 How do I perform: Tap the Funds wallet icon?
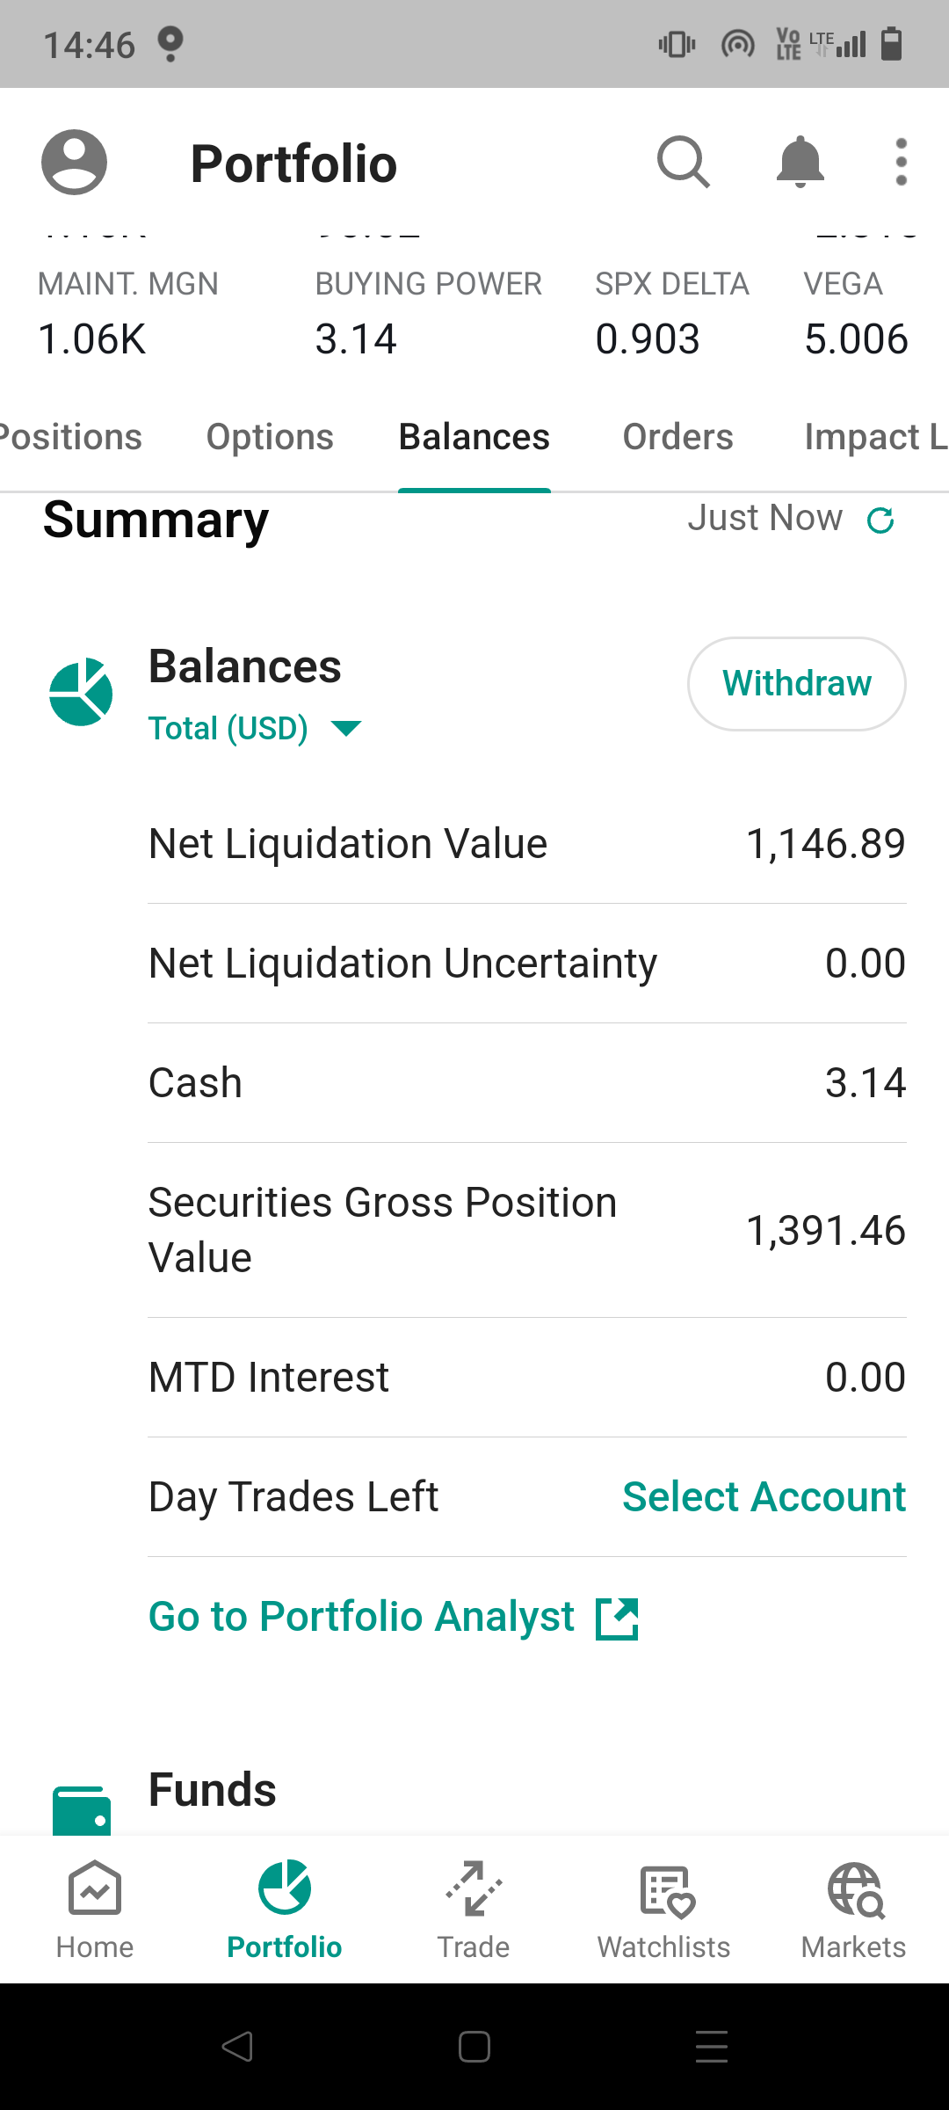pyautogui.click(x=82, y=1811)
